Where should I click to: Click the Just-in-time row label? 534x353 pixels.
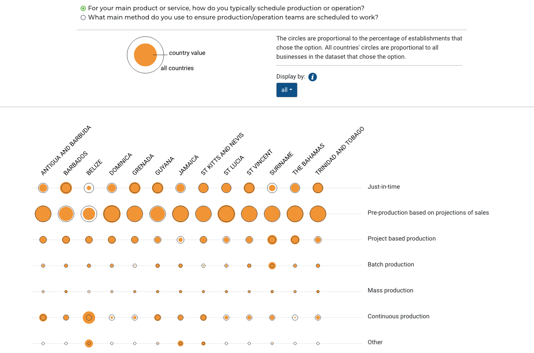pyautogui.click(x=384, y=187)
